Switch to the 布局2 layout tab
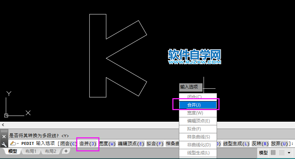 (51, 151)
